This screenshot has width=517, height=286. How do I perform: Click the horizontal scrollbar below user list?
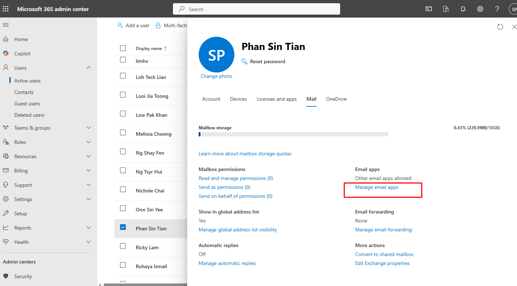pyautogui.click(x=145, y=285)
